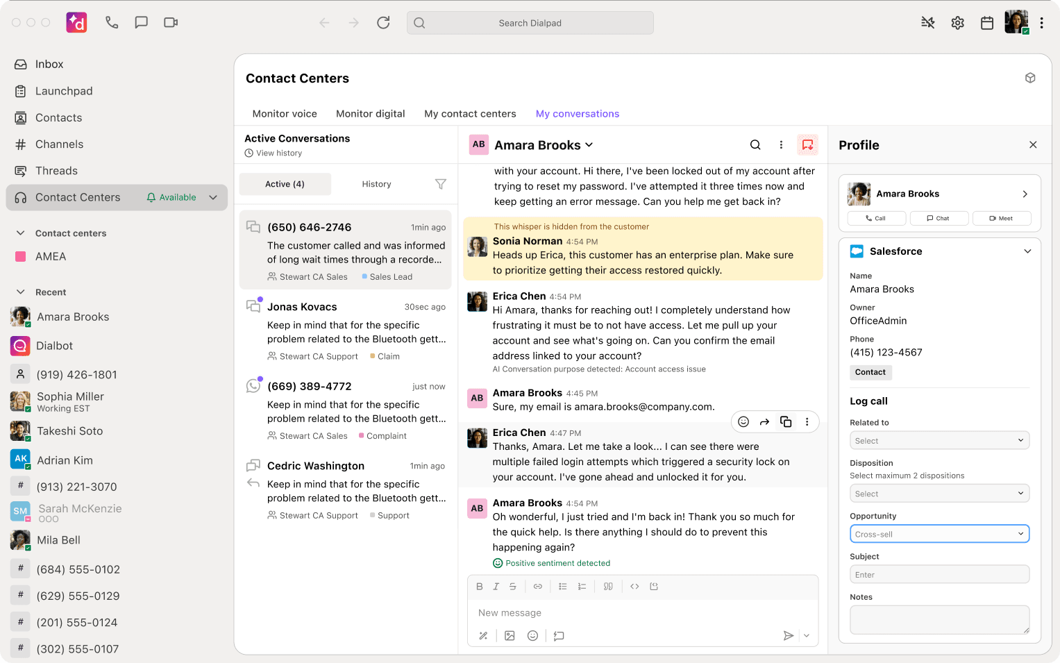Open the History tab in conversations

pyautogui.click(x=376, y=184)
